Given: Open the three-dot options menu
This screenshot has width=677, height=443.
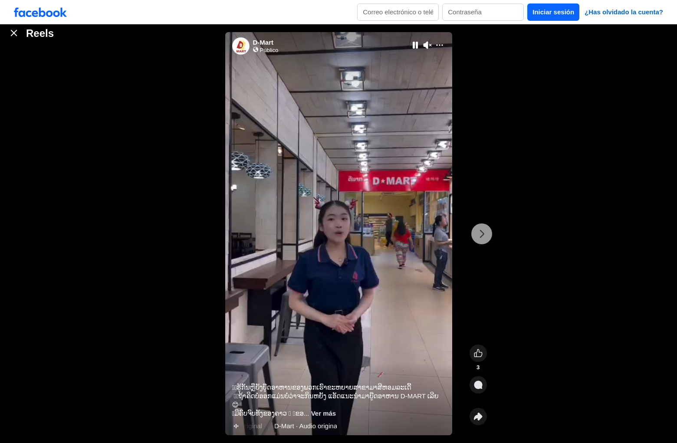Looking at the screenshot, I should (x=440, y=45).
